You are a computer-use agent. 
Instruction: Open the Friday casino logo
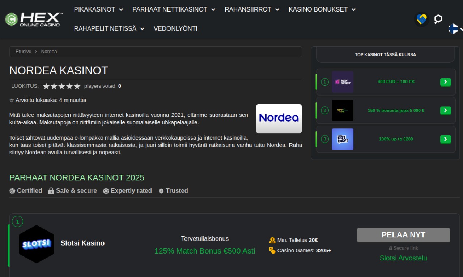343,139
